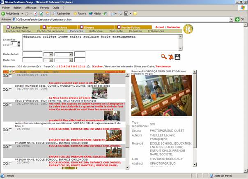Click the floppy disk save icon
248x179 pixels.
click(177, 57)
